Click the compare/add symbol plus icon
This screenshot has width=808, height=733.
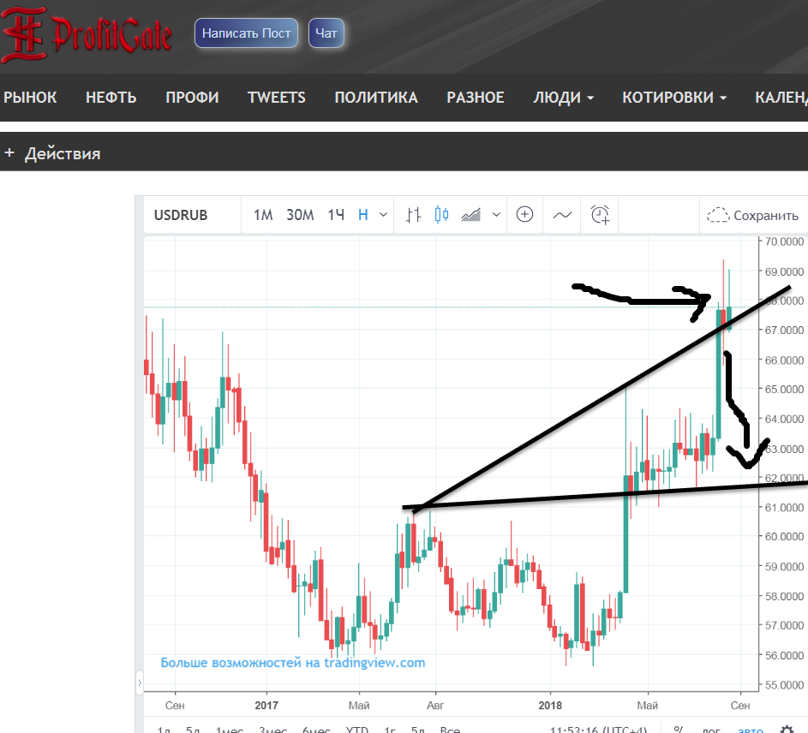coord(524,214)
